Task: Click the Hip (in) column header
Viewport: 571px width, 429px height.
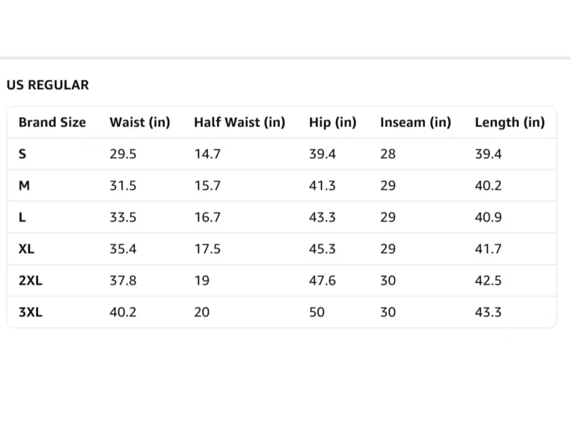Action: click(333, 123)
